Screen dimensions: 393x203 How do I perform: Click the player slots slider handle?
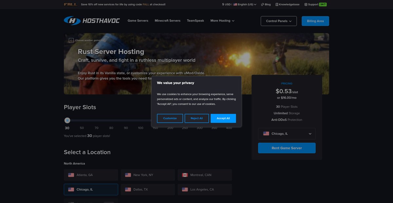67,120
